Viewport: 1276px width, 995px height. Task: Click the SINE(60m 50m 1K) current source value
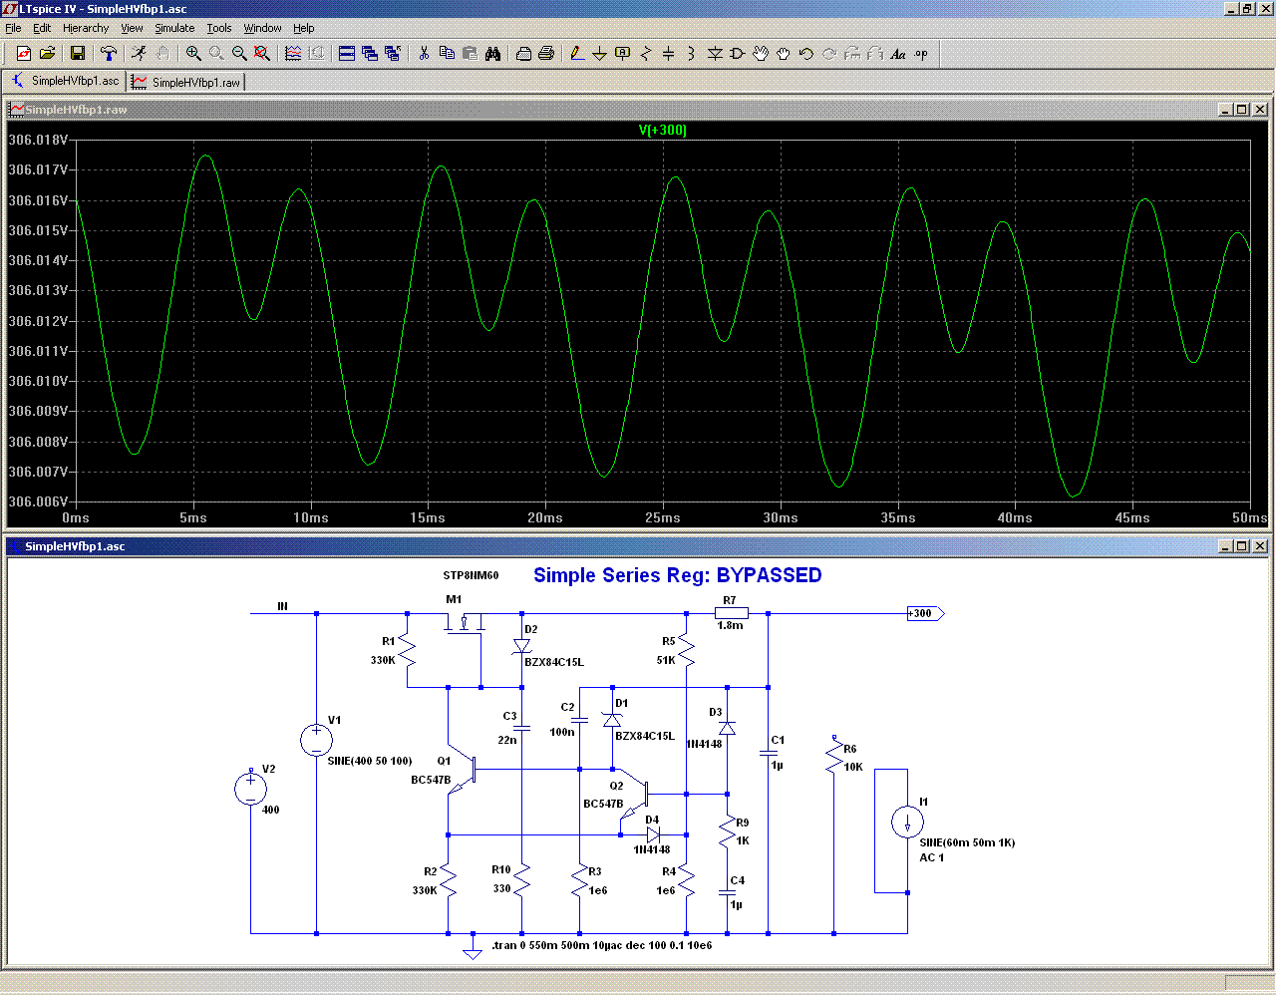point(967,842)
